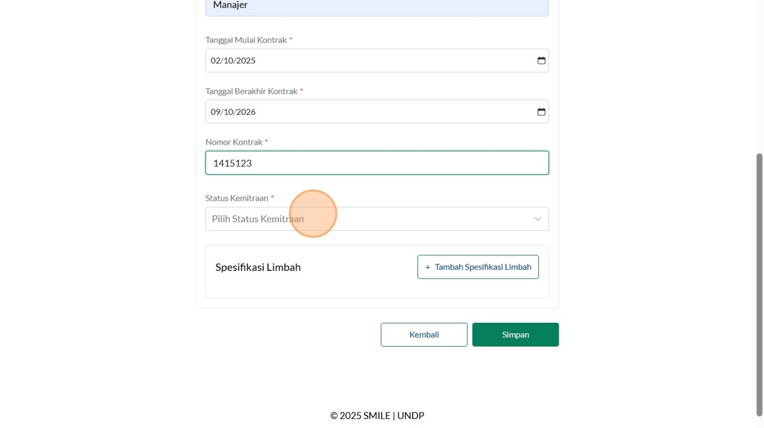The height and width of the screenshot is (428, 764).
Task: Select year 2026 in Tanggal Berakhir Kontrak
Action: [x=246, y=112]
